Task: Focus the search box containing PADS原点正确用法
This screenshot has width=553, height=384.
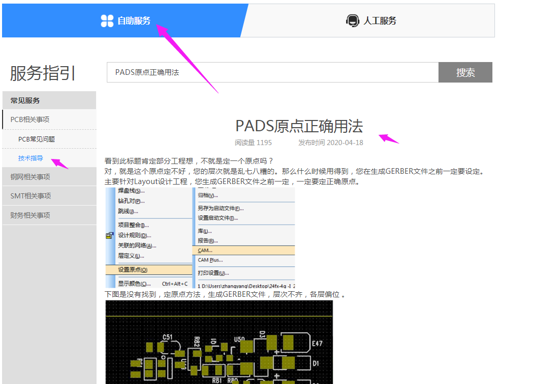Action: point(272,72)
